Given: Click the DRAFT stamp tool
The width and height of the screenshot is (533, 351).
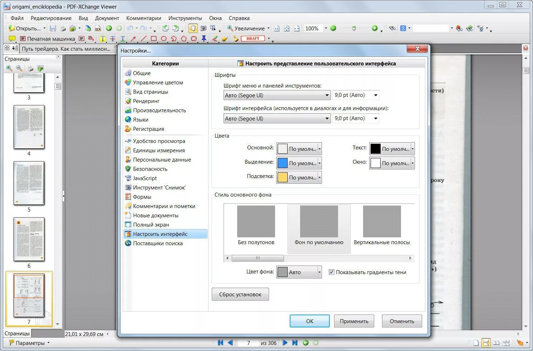Looking at the screenshot, I should [253, 39].
